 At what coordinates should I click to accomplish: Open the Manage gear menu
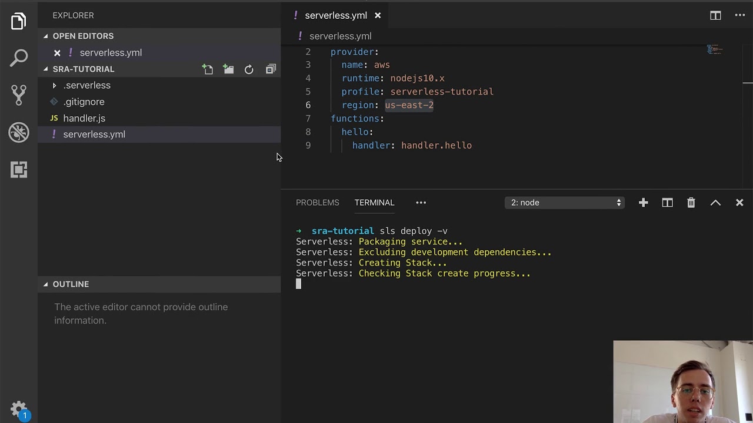18,409
